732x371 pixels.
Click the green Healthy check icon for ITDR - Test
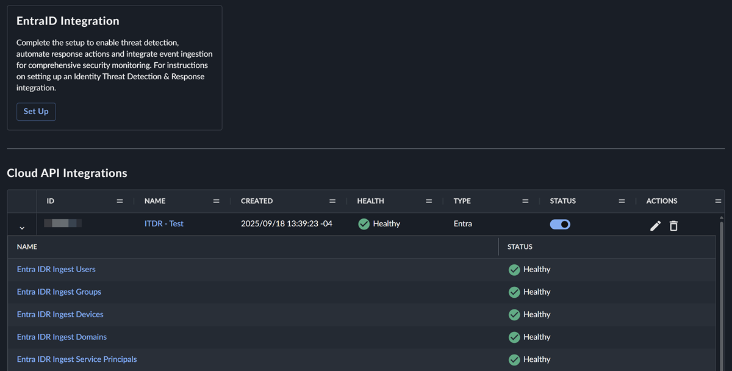coord(364,224)
